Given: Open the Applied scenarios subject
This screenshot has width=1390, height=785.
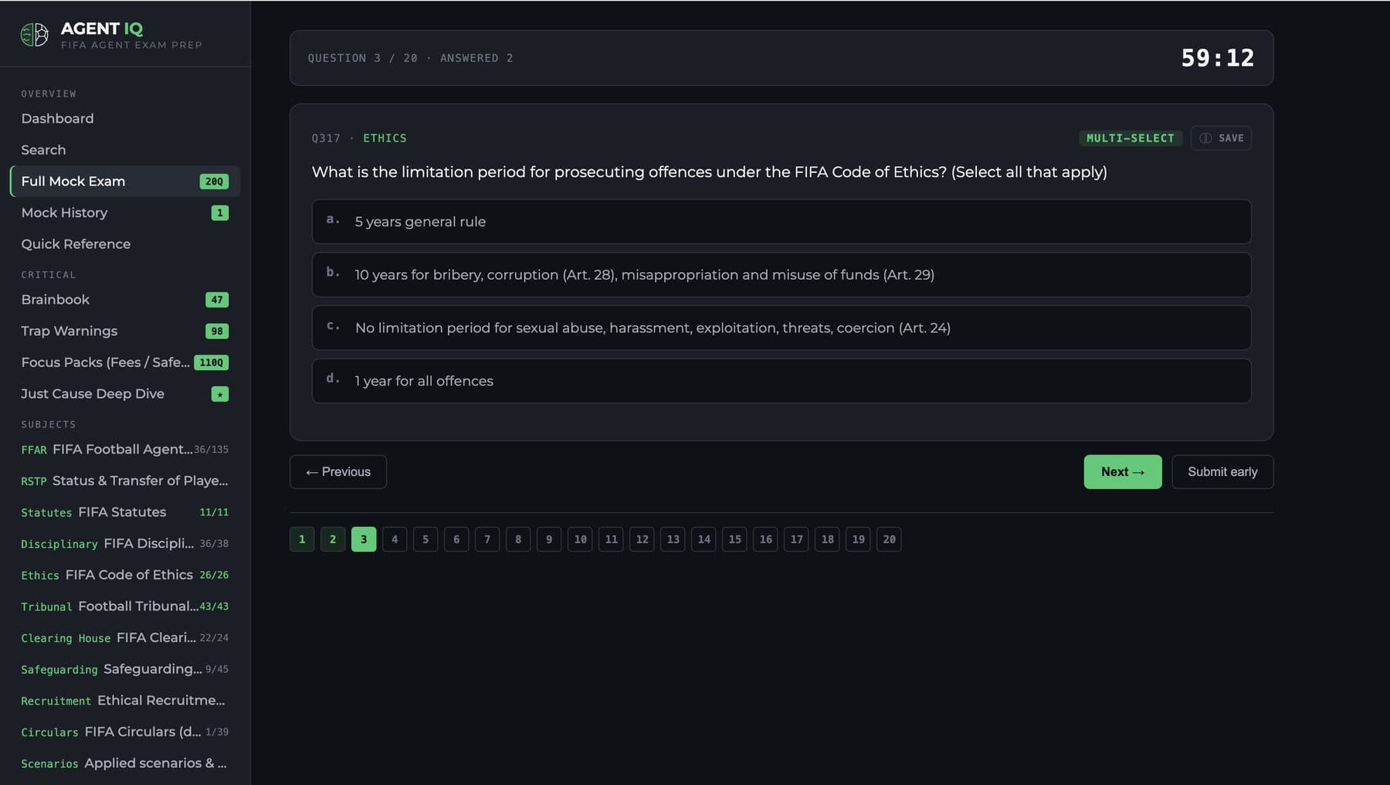Looking at the screenshot, I should 125,763.
